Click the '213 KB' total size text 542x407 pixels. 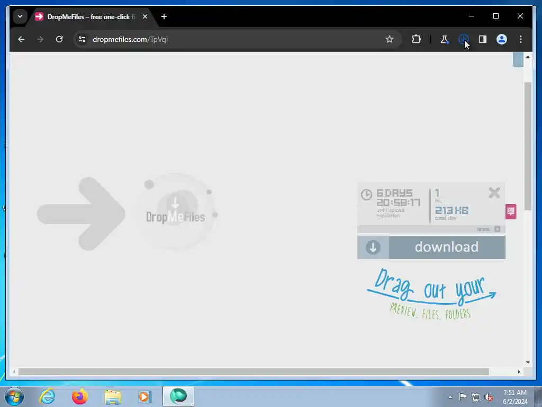(451, 210)
